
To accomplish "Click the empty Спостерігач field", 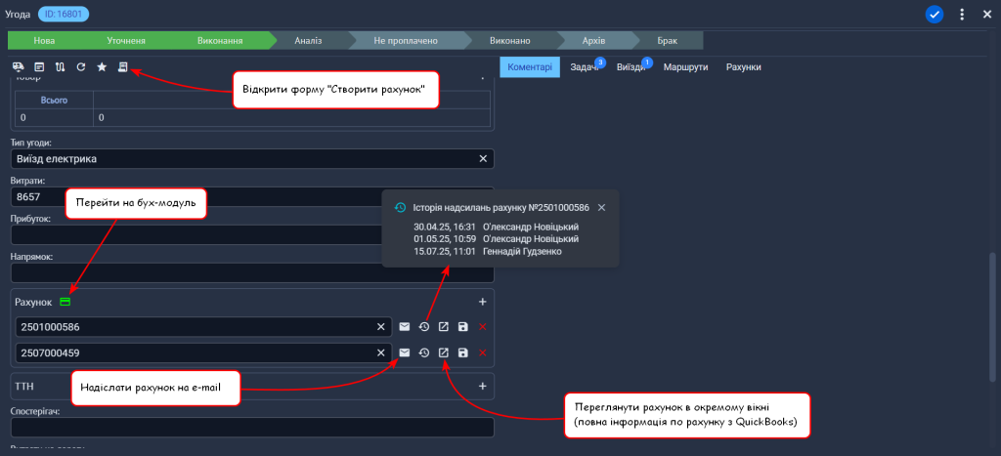I will tap(252, 428).
